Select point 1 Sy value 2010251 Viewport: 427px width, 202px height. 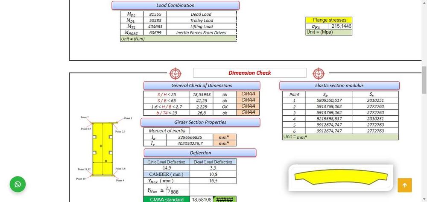[x=375, y=100]
